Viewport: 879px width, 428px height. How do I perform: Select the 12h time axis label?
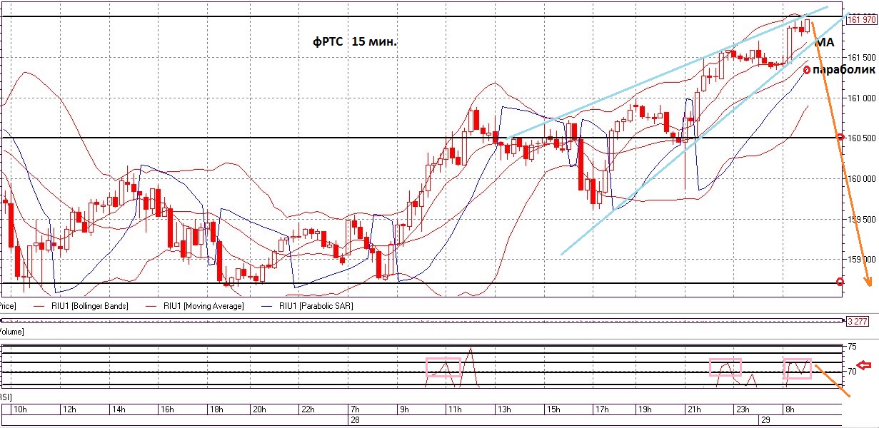coord(69,409)
